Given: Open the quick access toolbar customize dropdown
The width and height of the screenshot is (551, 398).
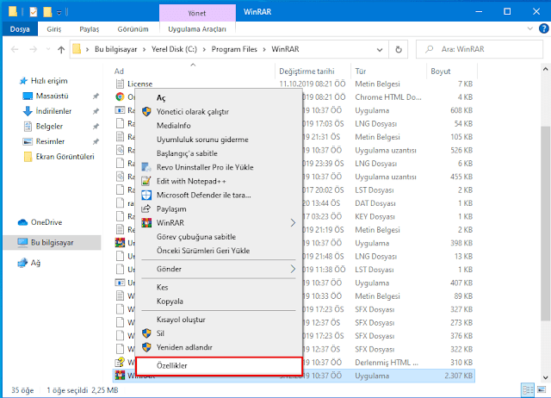Looking at the screenshot, I should click(59, 13).
